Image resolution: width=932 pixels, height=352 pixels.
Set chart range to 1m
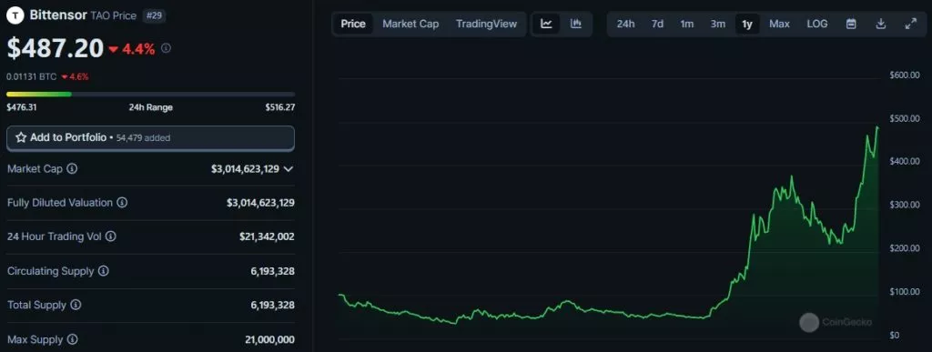tap(687, 24)
